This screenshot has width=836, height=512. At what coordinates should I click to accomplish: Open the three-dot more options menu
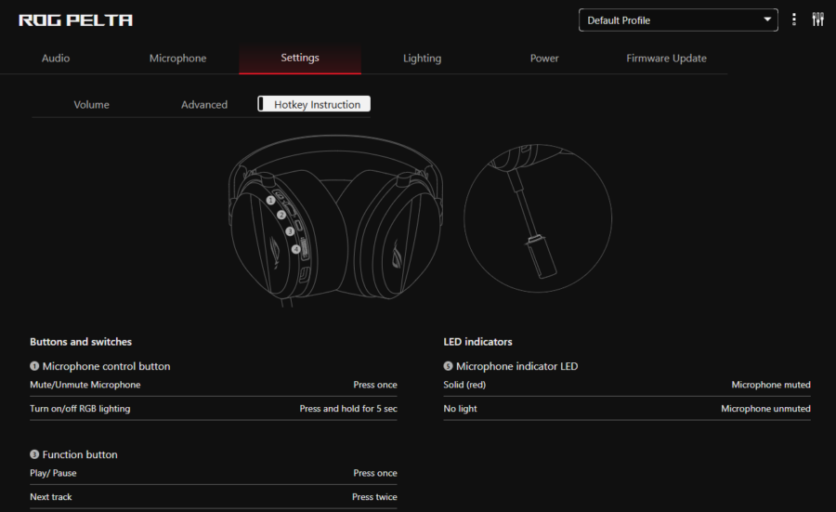[794, 20]
